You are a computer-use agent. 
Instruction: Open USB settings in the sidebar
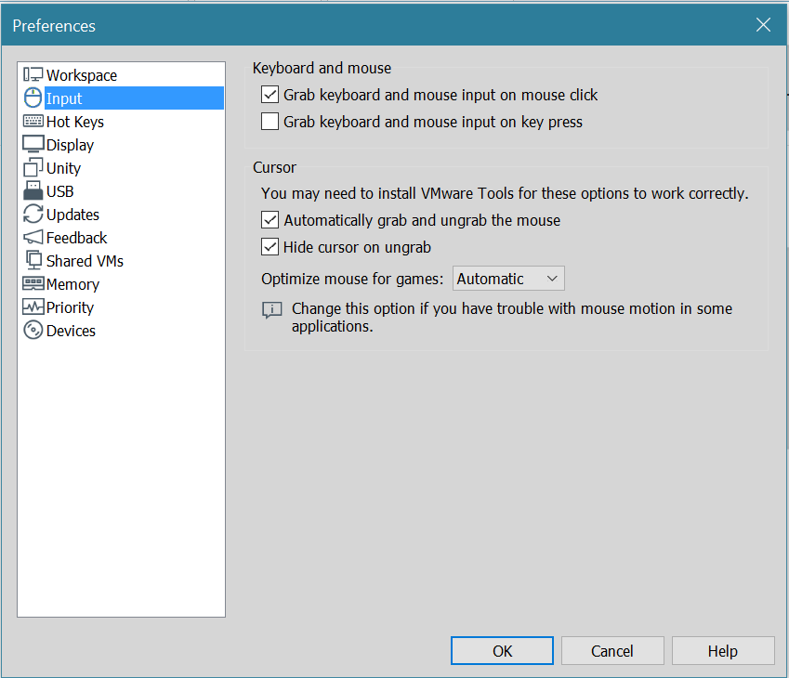pos(33,191)
